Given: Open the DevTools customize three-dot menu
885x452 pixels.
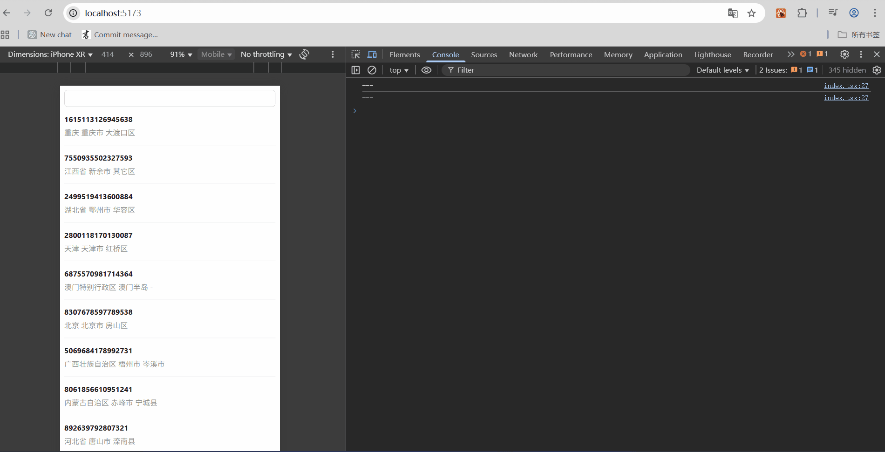Looking at the screenshot, I should pyautogui.click(x=861, y=54).
